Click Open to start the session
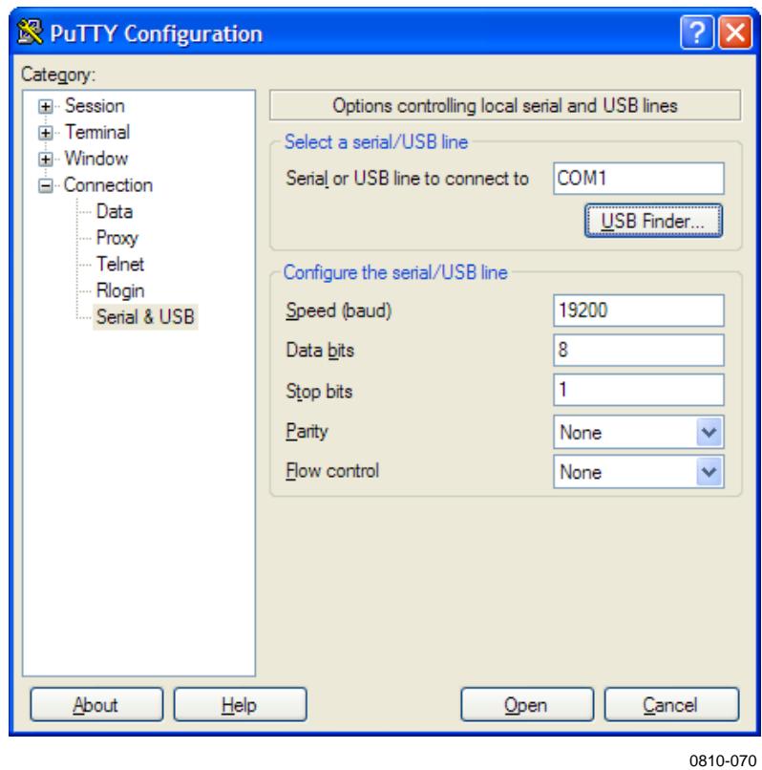This screenshot has height=770, width=762. (527, 705)
